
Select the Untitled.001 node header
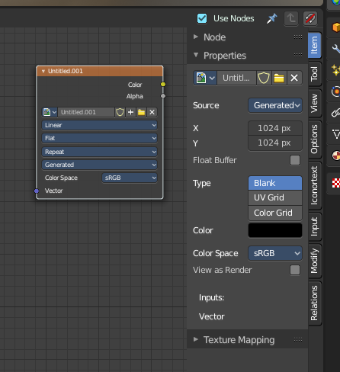[100, 71]
